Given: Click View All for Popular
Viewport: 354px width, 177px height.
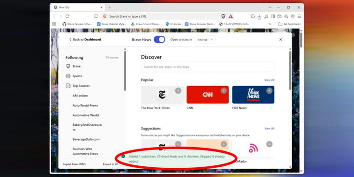Looking at the screenshot, I should point(269,80).
